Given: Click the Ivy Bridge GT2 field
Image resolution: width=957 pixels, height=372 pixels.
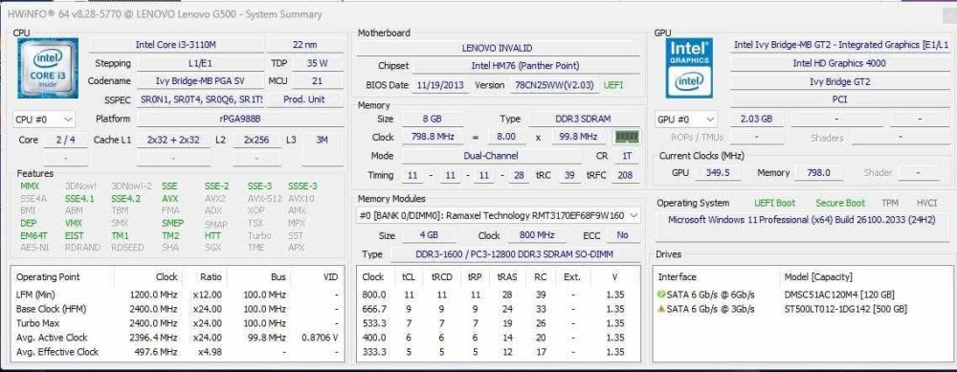Looking at the screenshot, I should click(x=839, y=81).
